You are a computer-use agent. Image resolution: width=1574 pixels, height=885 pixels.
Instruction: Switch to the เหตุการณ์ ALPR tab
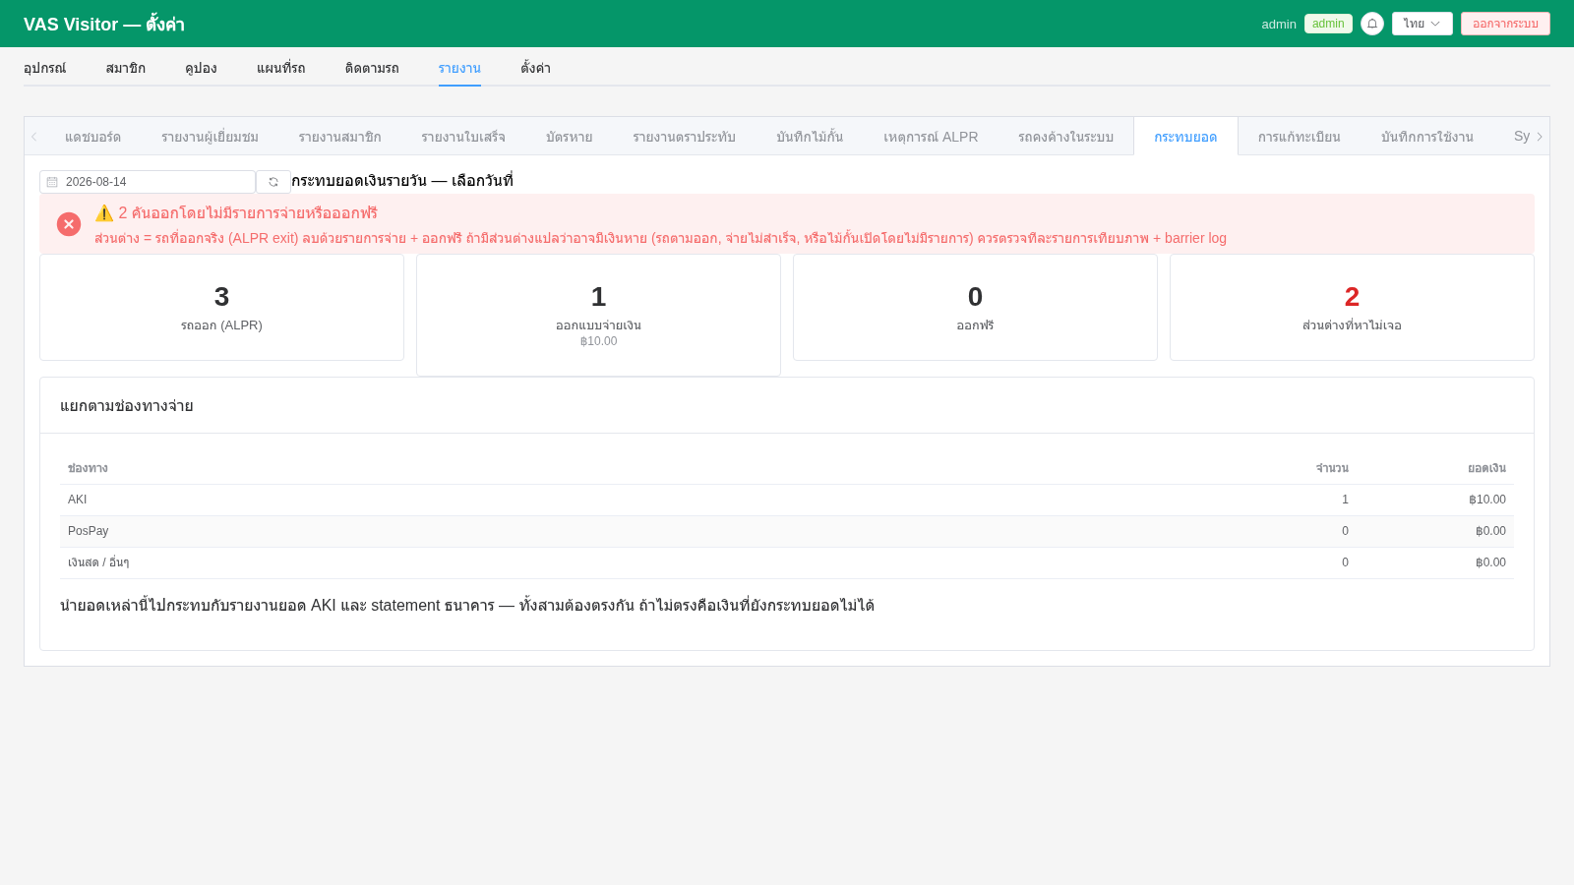point(931,137)
